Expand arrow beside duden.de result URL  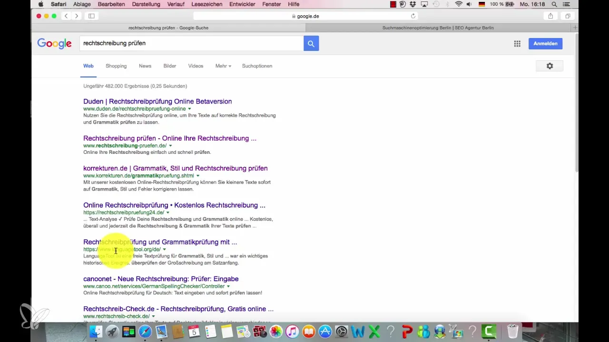click(190, 109)
